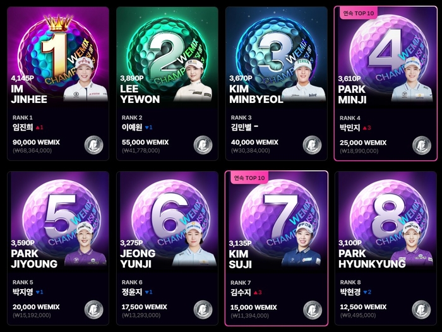The height and width of the screenshot is (332, 442).
Task: Click the silver coin icon on Park Hyunkyung's card
Action: (x=421, y=310)
